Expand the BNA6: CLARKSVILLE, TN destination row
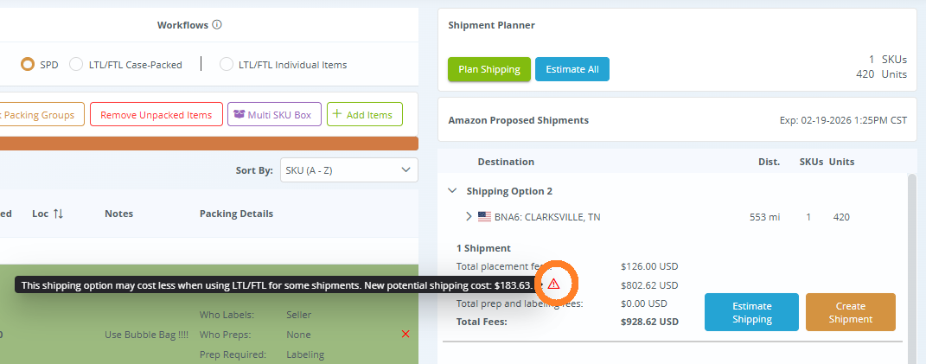This screenshot has width=926, height=364. [469, 217]
